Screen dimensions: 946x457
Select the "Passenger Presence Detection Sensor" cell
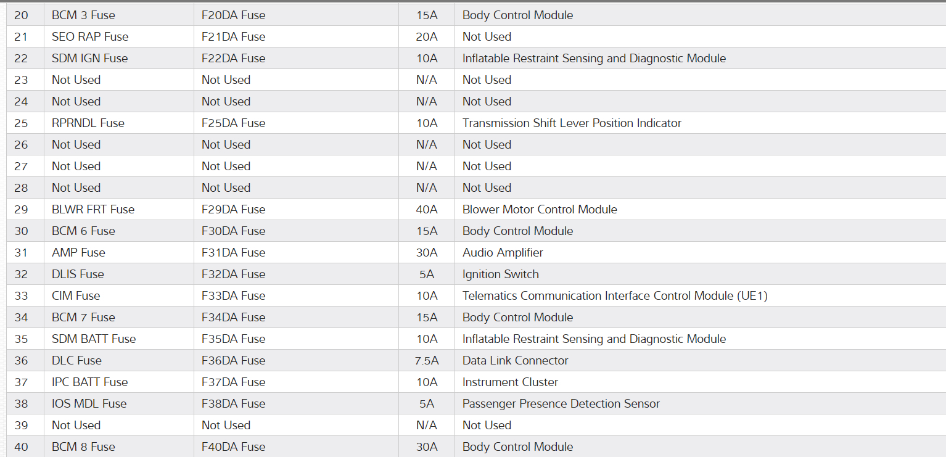561,403
